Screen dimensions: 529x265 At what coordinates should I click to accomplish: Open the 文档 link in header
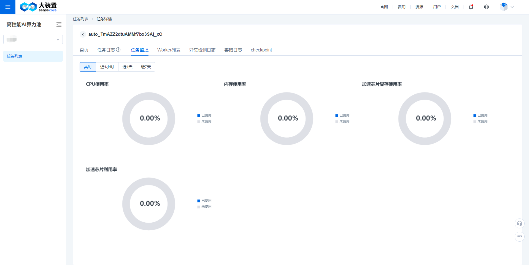click(454, 7)
